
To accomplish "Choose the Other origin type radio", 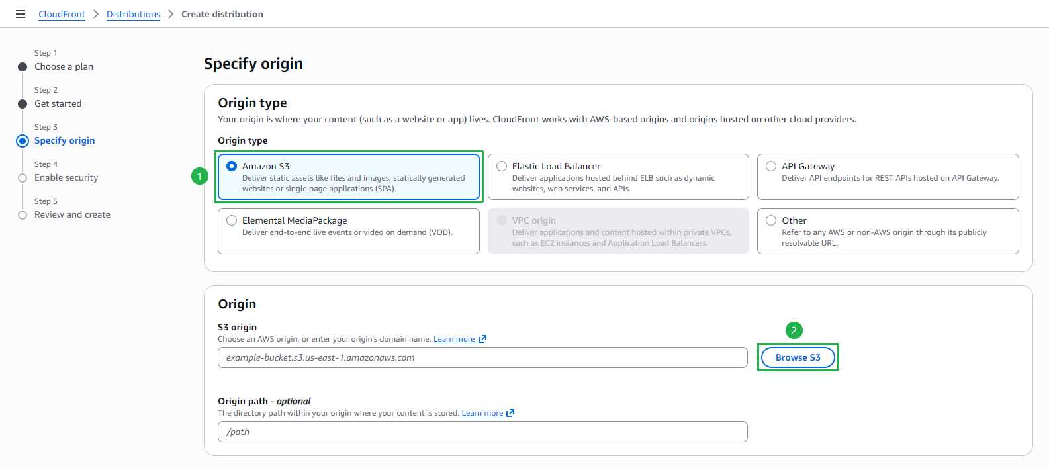I will click(x=771, y=220).
